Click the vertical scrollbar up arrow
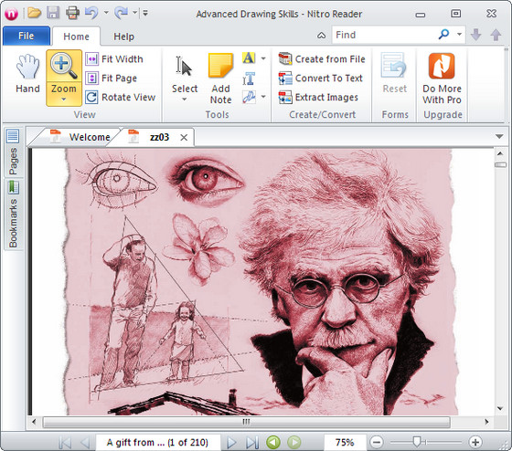Screen dimensions: 512x451 (x=500, y=153)
